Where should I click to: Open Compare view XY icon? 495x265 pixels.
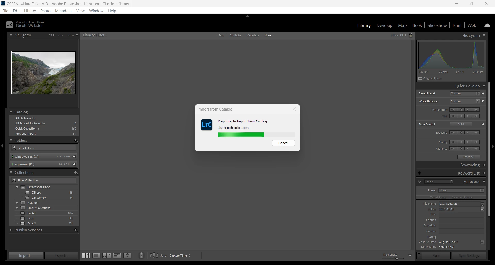tap(107, 255)
